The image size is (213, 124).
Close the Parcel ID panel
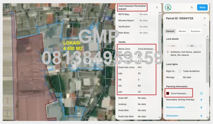point(205,18)
